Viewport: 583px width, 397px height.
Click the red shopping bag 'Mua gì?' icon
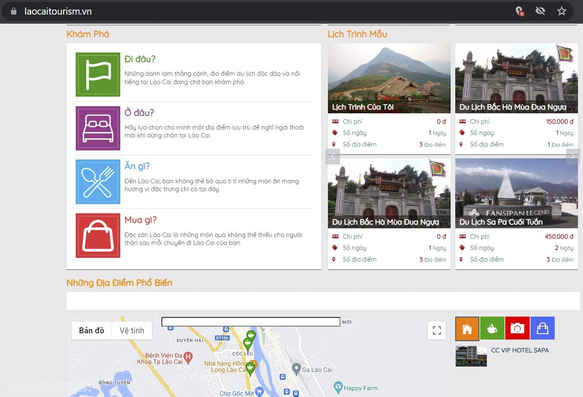(x=98, y=235)
